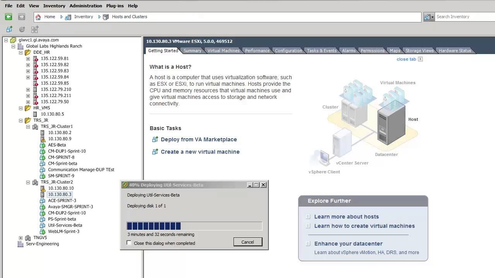The height and width of the screenshot is (278, 495).
Task: Click the HR_VM5 folder icon
Action: 28,108
